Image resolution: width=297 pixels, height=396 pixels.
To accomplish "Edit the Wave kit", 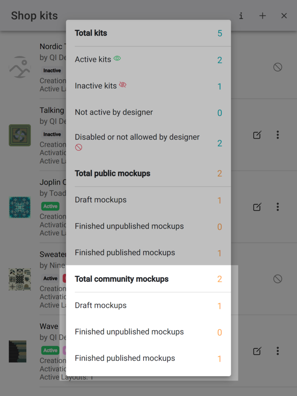I will (257, 351).
